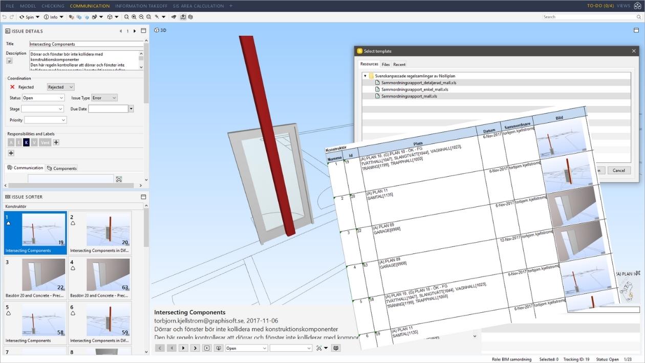Open the FILE menu
The width and height of the screenshot is (645, 363).
[x=10, y=6]
